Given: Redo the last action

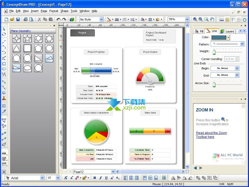Looking at the screenshot, I should pos(64,19).
